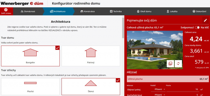The height and width of the screenshot is (96, 210).
Task: Click the Patrový house shape icon
Action: click(91, 52)
